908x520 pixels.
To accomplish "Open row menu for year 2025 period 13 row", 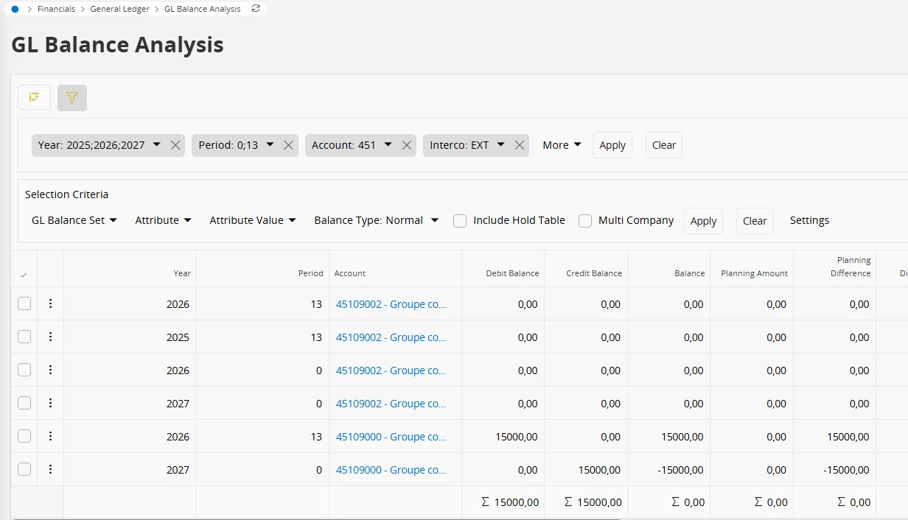I will click(x=50, y=337).
